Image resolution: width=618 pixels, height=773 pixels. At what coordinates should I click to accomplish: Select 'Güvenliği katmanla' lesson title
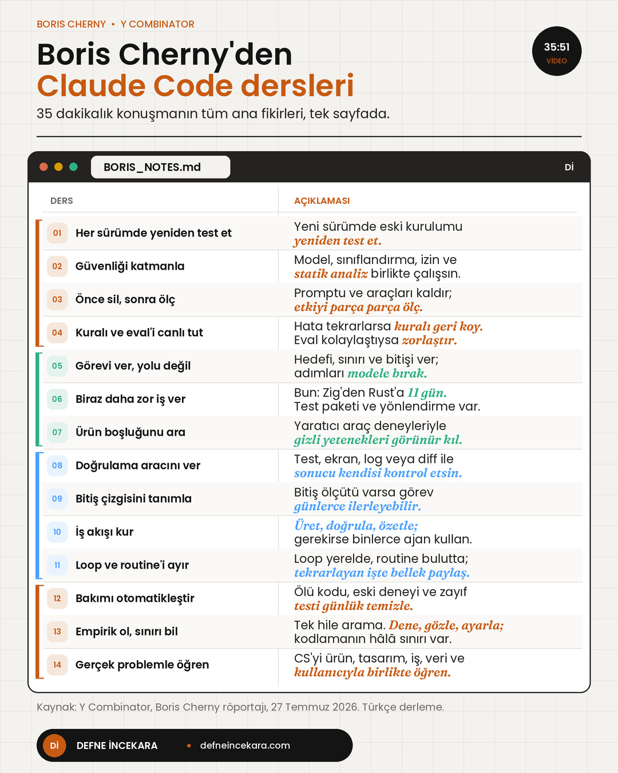130,266
